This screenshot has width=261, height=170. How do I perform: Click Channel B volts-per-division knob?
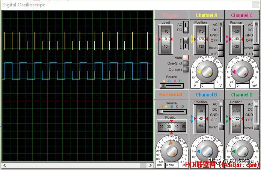coord(207,151)
